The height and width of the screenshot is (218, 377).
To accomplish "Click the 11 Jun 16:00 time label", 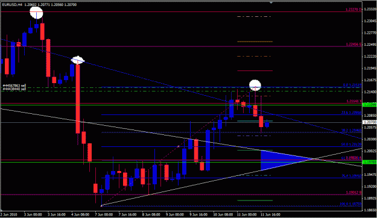I will pos(270,214).
